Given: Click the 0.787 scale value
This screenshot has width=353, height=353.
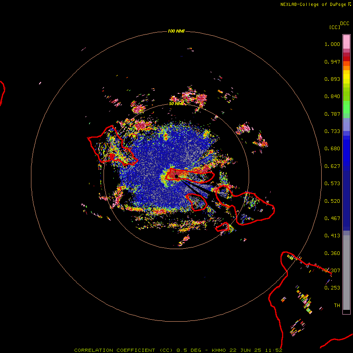Looking at the screenshot, I should [332, 114].
